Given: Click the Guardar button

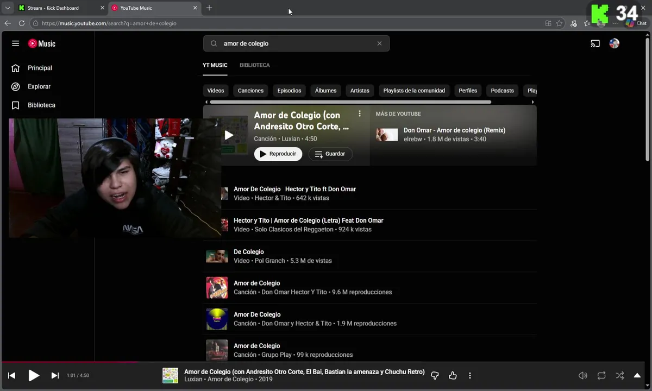Looking at the screenshot, I should [330, 154].
